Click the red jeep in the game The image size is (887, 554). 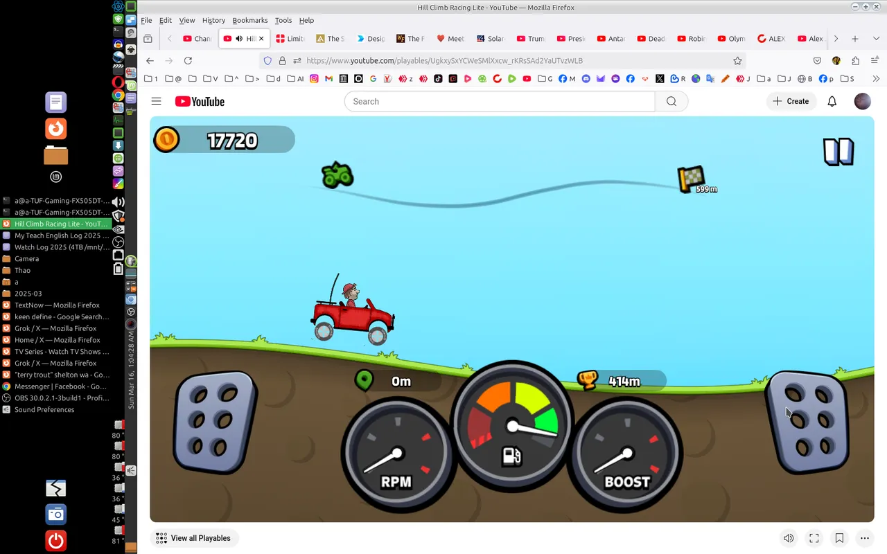coord(353,319)
